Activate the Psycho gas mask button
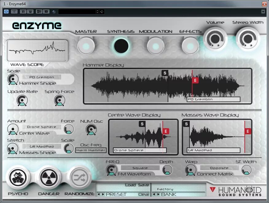The height and width of the screenshot is (203, 269). pyautogui.click(x=18, y=178)
